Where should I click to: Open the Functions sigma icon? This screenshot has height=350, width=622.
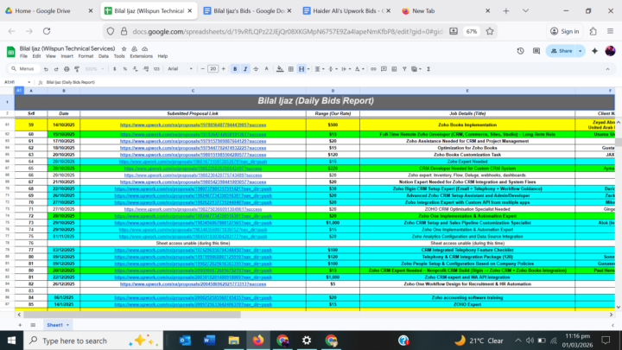coord(428,69)
